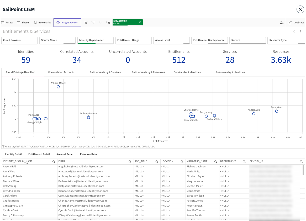The height and width of the screenshot is (221, 306).
Task: Switch to Entitlements by # Services tab
Action: click(x=105, y=72)
